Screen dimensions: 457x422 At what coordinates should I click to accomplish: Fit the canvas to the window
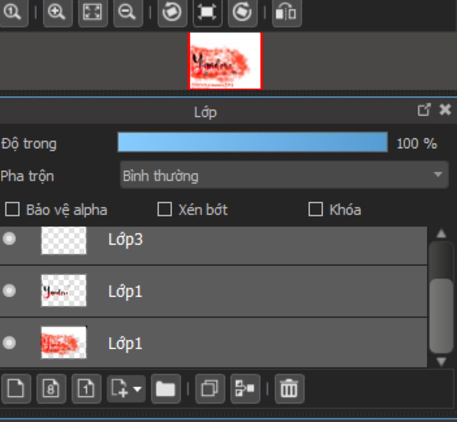pyautogui.click(x=93, y=12)
